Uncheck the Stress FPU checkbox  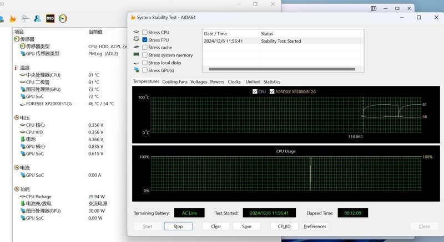145,40
